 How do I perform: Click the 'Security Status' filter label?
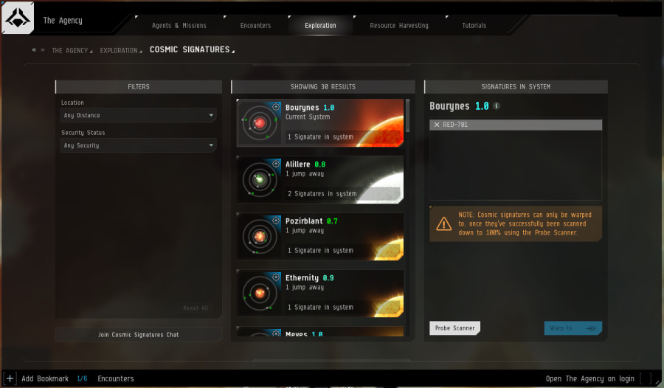[x=83, y=133]
